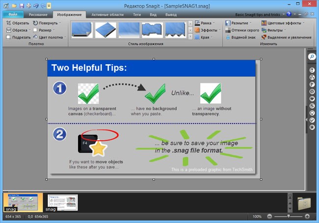Open the Файл menu
The height and width of the screenshot is (223, 319).
[x=13, y=14]
